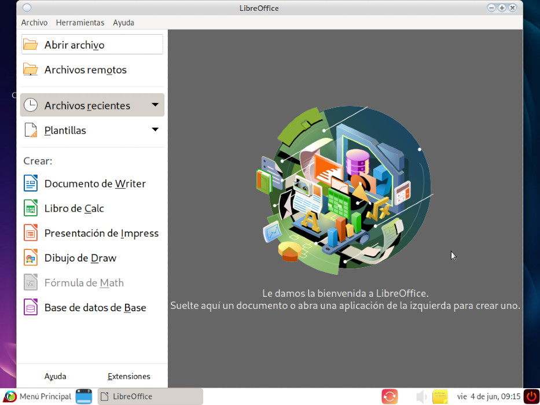Open the Archivo menu

click(x=34, y=23)
